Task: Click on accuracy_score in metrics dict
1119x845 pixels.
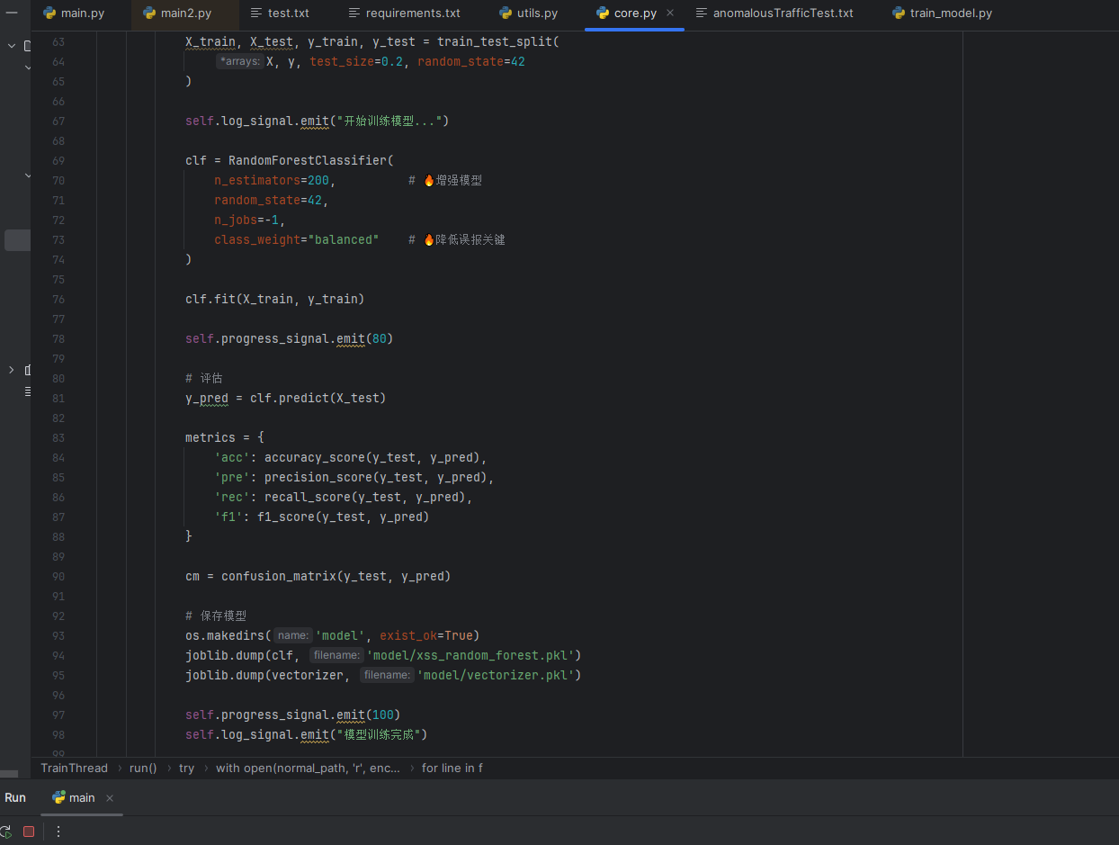Action: pos(315,458)
